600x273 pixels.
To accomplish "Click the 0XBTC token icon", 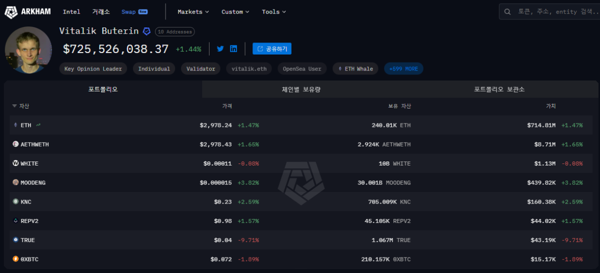I will pos(15,259).
